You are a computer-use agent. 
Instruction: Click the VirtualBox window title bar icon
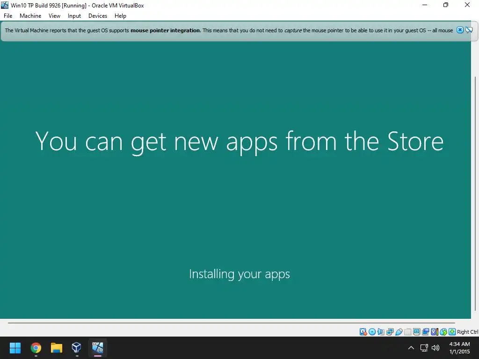click(x=5, y=5)
